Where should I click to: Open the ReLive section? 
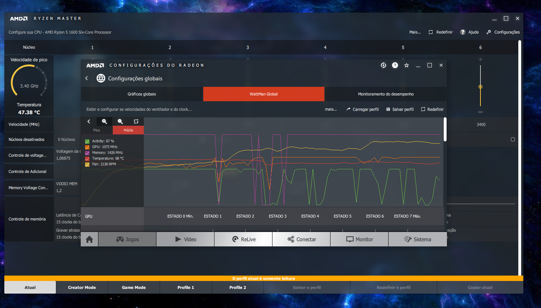(243, 239)
